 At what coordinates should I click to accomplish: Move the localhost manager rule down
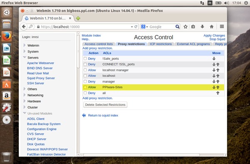coord(214,70)
